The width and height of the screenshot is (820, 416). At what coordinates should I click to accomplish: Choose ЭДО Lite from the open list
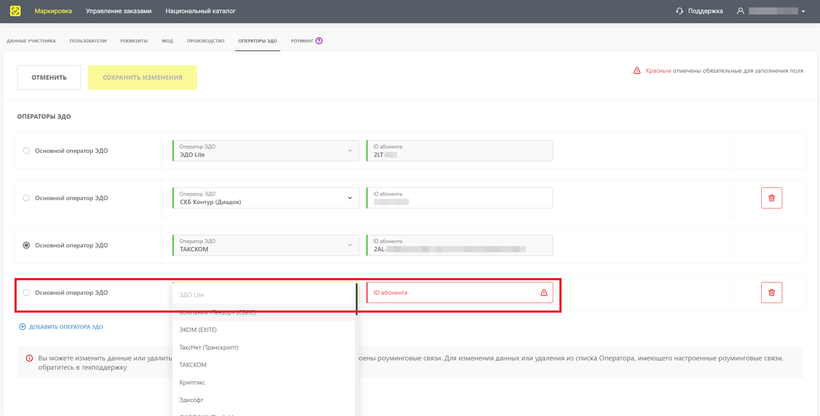pyautogui.click(x=264, y=295)
